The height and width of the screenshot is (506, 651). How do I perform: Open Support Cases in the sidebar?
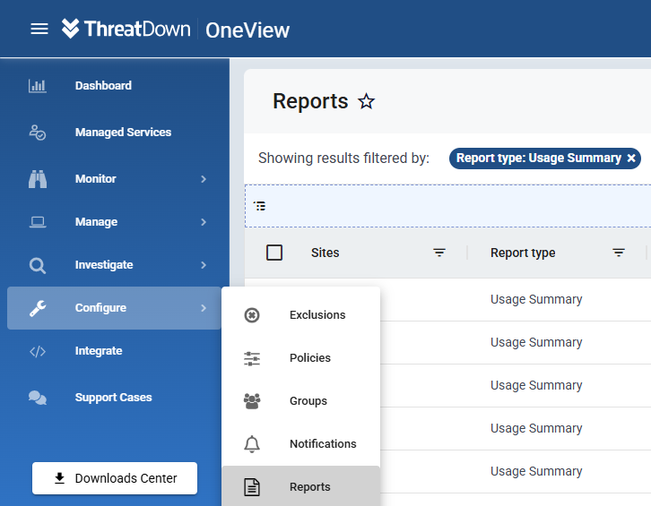(115, 398)
